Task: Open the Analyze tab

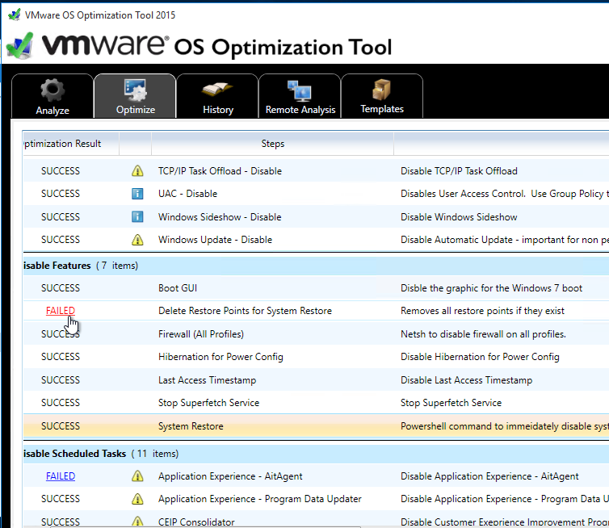Action: [x=52, y=96]
